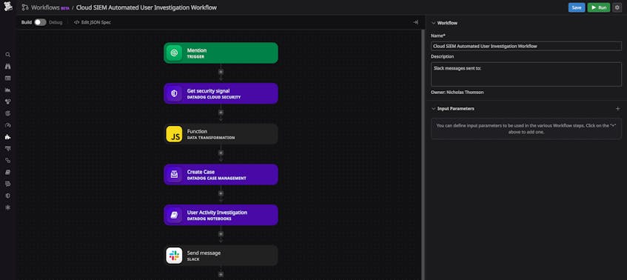Run the workflow
627x280 pixels.
pos(599,7)
